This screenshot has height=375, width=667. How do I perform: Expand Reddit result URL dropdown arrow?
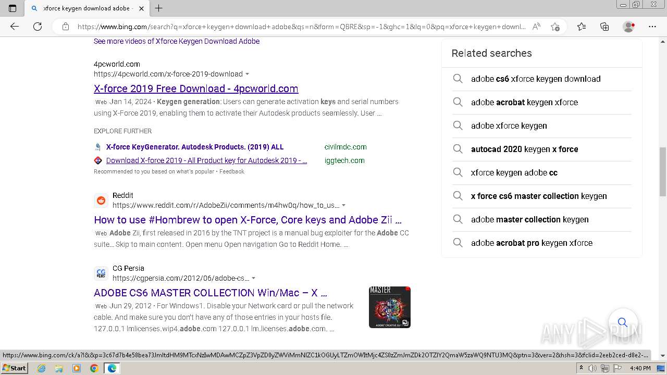tap(343, 205)
